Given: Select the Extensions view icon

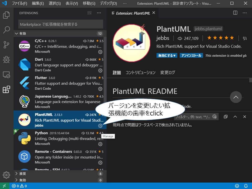Looking at the screenshot, I should click(6, 89).
